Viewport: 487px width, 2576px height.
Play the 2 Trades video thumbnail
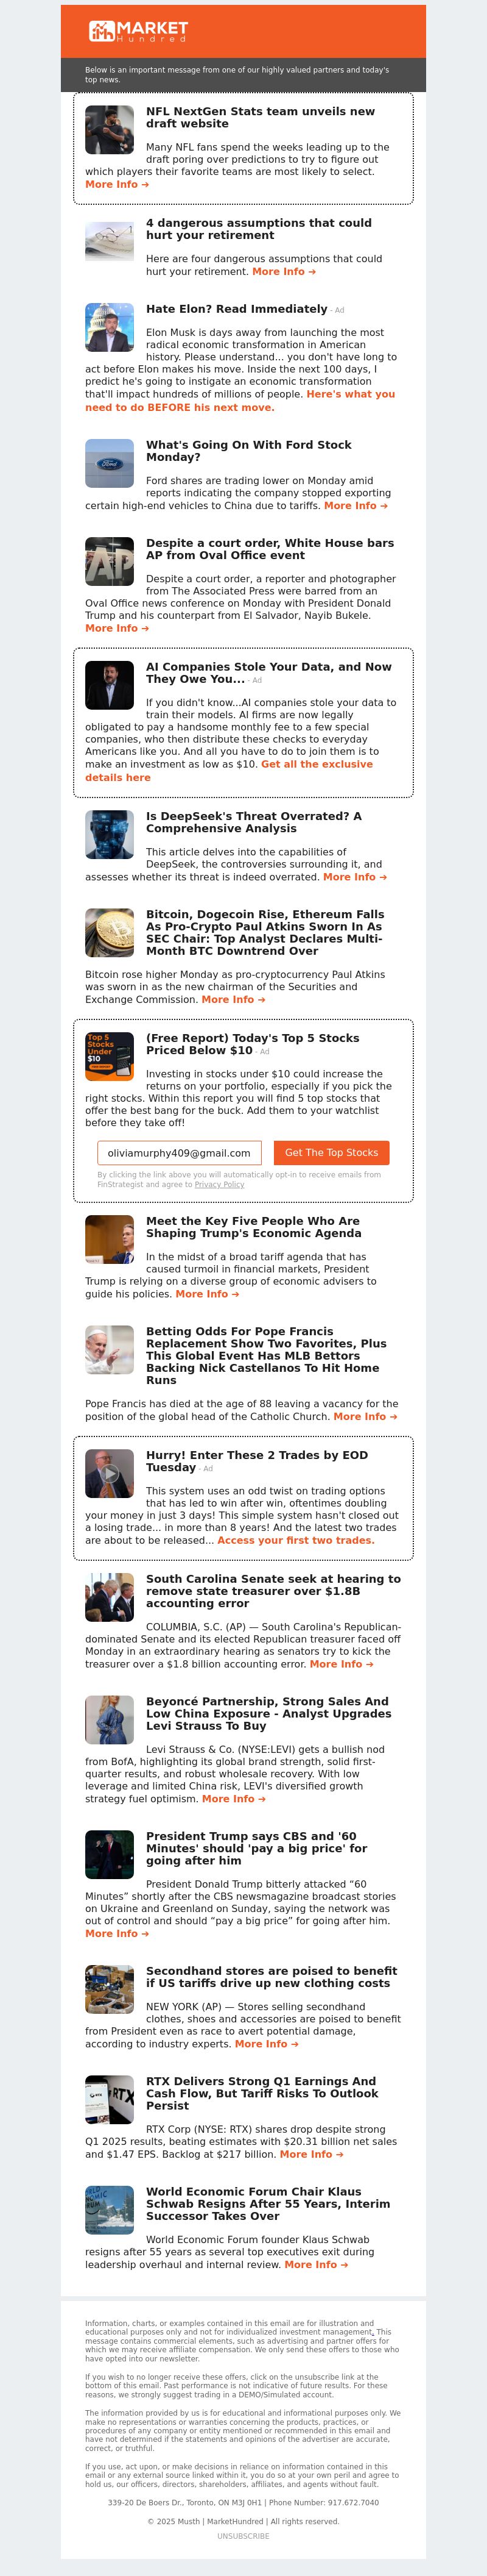[110, 1473]
